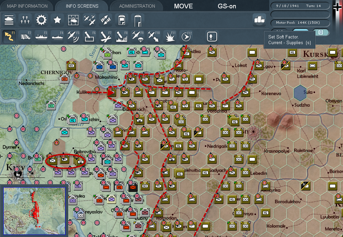Image resolution: width=343 pixels, height=237 pixels.
Task: Click the date and turn display
Action: pos(300,6)
